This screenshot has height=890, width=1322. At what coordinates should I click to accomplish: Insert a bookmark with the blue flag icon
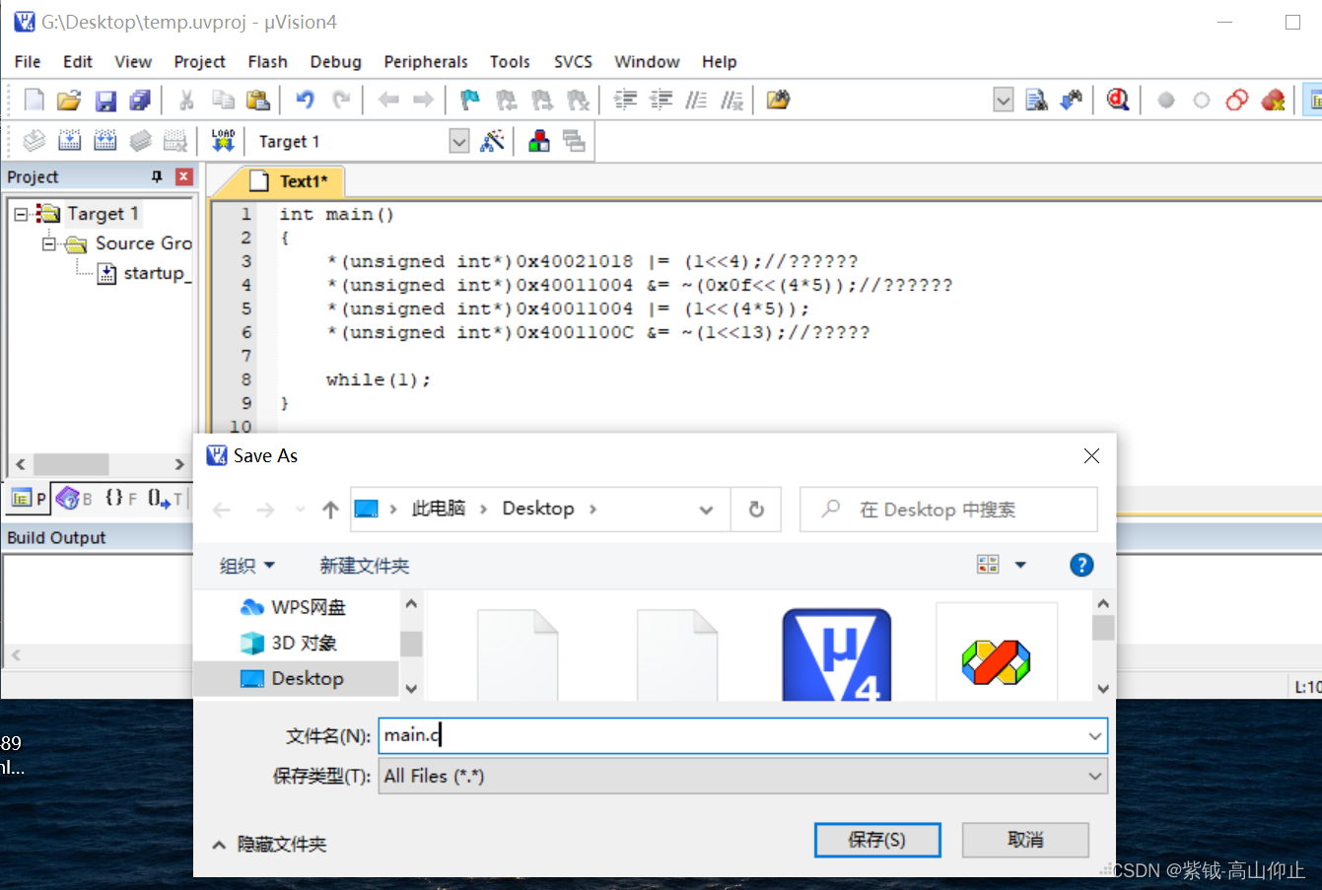click(469, 100)
